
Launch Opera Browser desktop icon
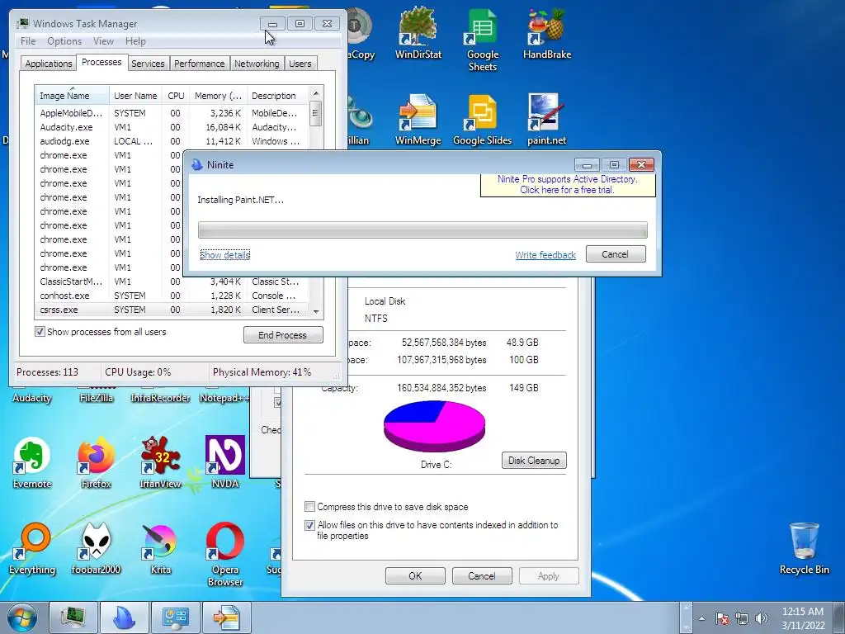[x=224, y=556]
